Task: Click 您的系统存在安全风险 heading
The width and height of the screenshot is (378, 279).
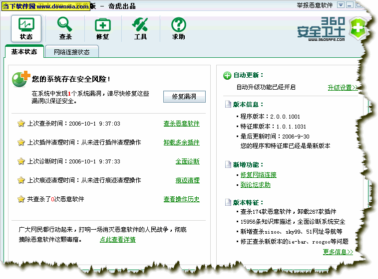Action: 71,79
